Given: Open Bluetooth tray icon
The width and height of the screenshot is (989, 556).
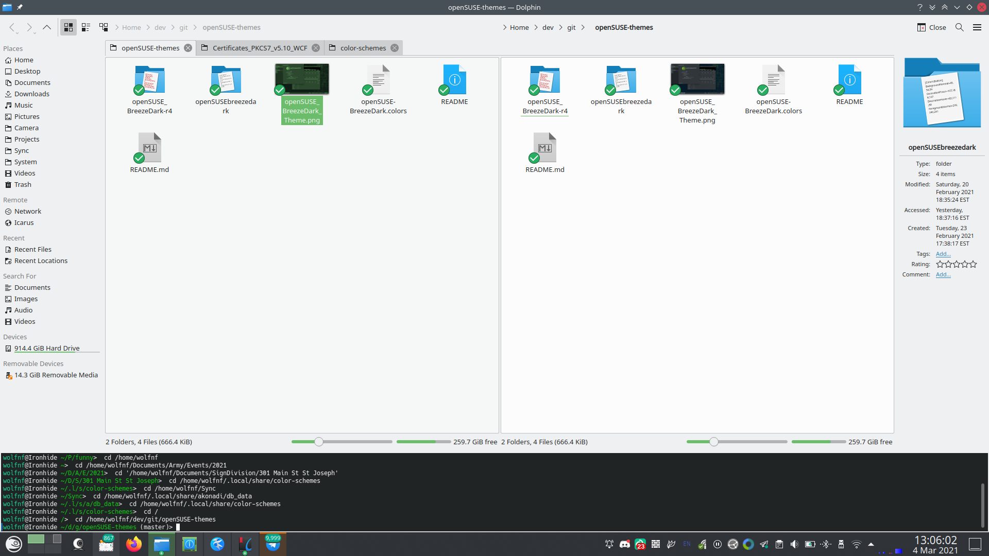Looking at the screenshot, I should 826,544.
